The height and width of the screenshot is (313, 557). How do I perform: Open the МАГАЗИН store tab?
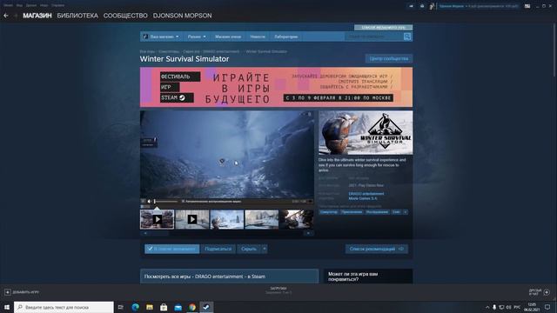[37, 16]
